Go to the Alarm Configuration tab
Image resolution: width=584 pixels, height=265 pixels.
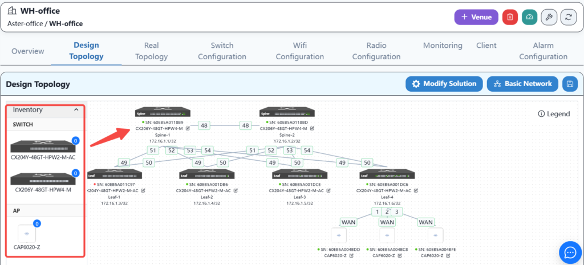[543, 51]
